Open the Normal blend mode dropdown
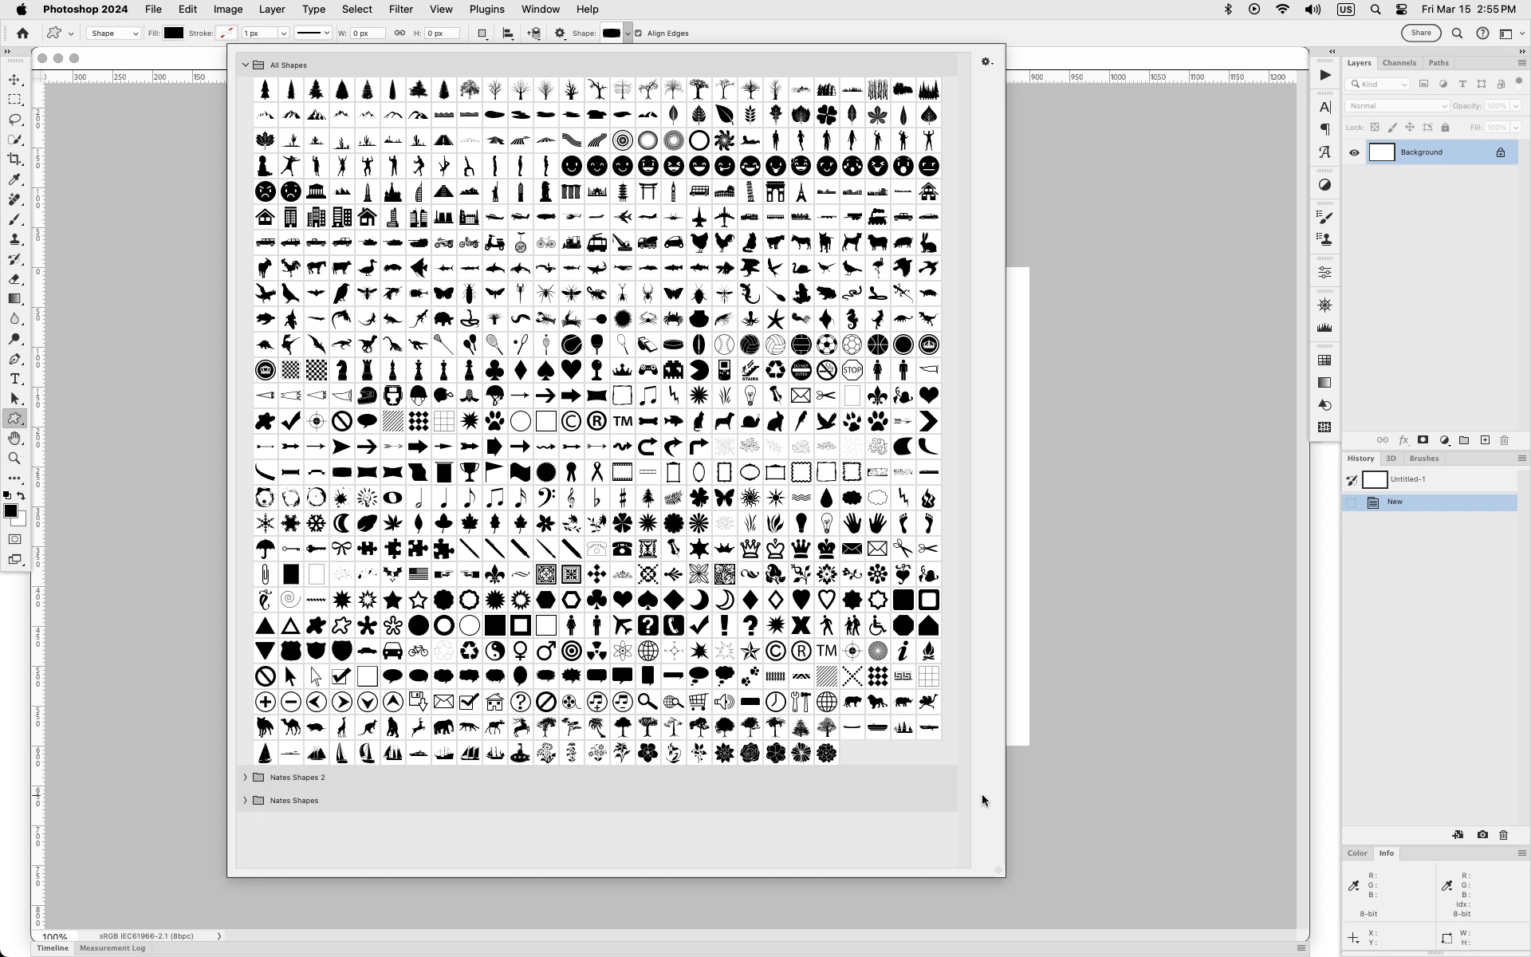 tap(1396, 106)
